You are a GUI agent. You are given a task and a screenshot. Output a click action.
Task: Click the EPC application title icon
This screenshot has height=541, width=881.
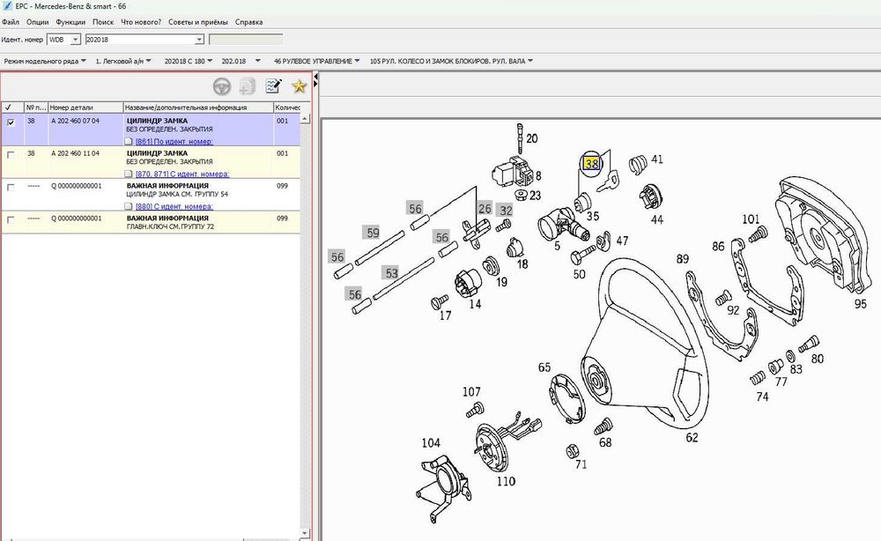pyautogui.click(x=7, y=6)
